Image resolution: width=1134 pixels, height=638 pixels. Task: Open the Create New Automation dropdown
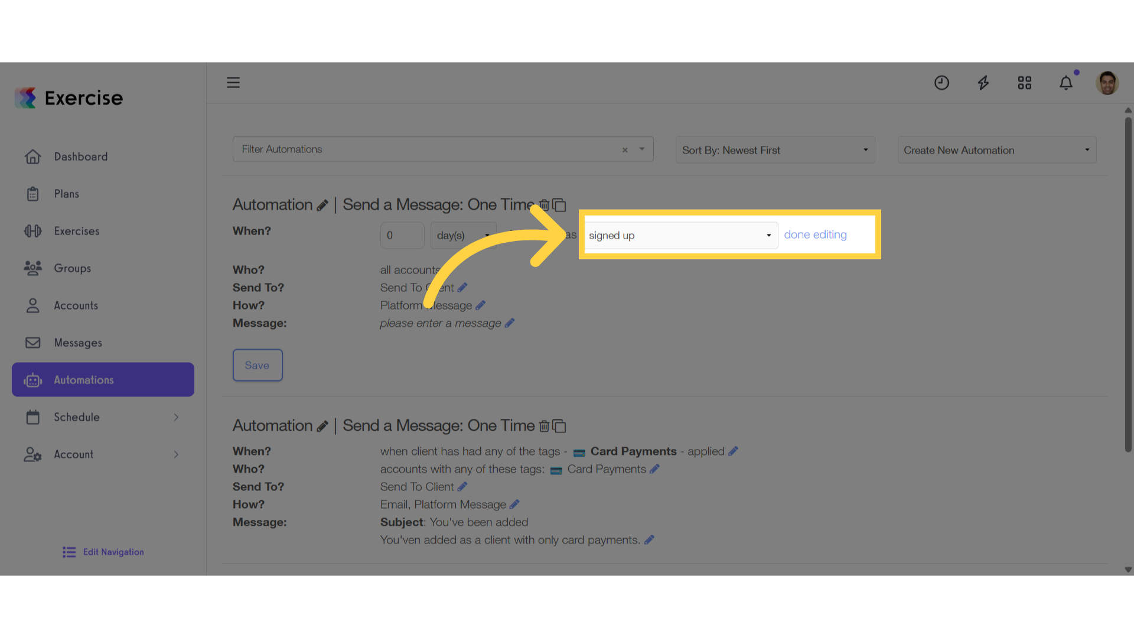pos(997,150)
